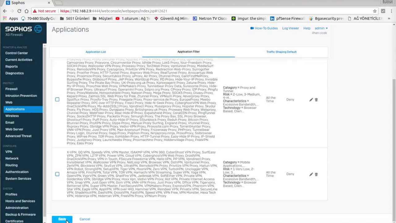Open imgur bookmark
Viewport: 396px width, 223px height.
[249, 19]
